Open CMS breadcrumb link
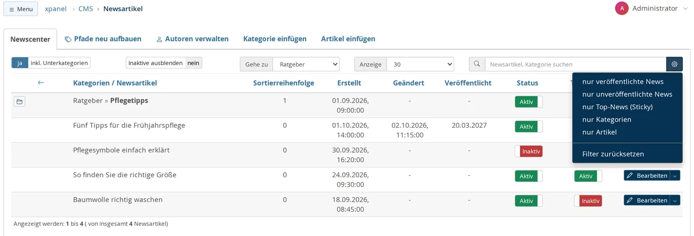 (86, 9)
